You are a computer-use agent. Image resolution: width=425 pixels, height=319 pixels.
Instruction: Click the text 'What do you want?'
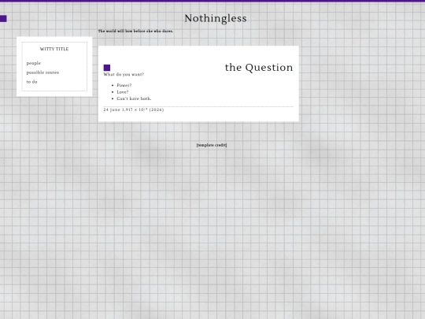[x=124, y=74]
